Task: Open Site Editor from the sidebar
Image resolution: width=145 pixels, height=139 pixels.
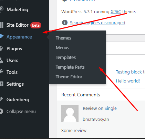Action: tap(17, 25)
